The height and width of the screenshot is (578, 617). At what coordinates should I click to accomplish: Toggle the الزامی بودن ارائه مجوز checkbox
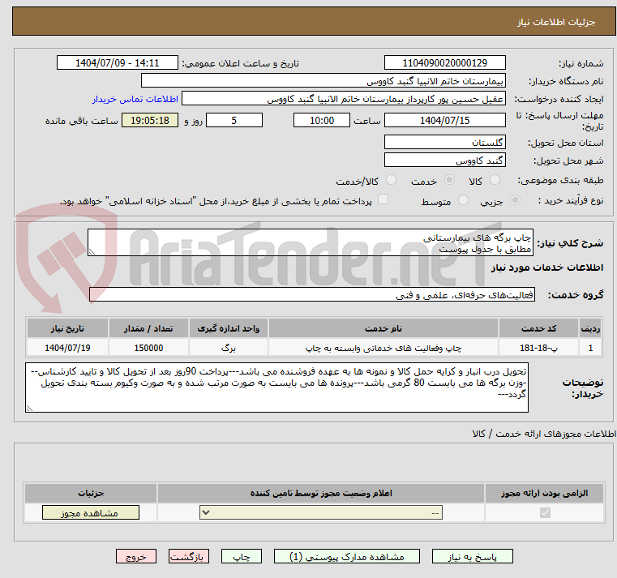pyautogui.click(x=545, y=512)
